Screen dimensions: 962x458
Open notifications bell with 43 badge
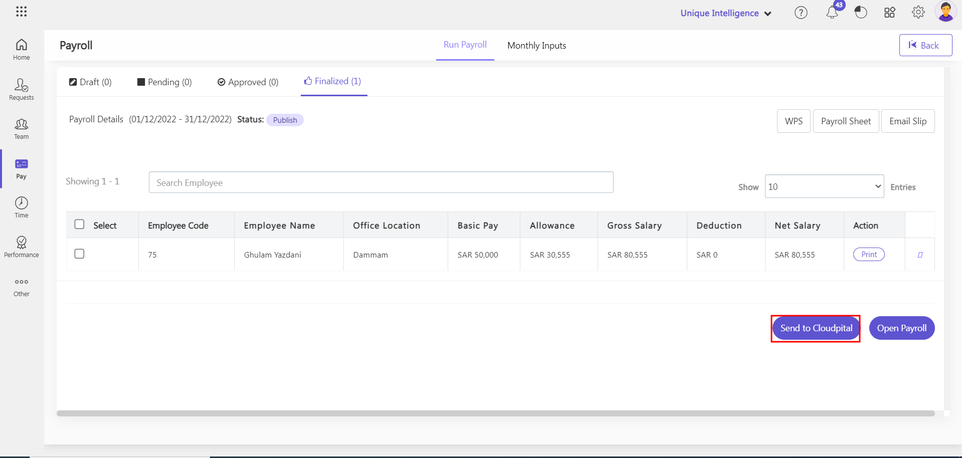coord(832,12)
